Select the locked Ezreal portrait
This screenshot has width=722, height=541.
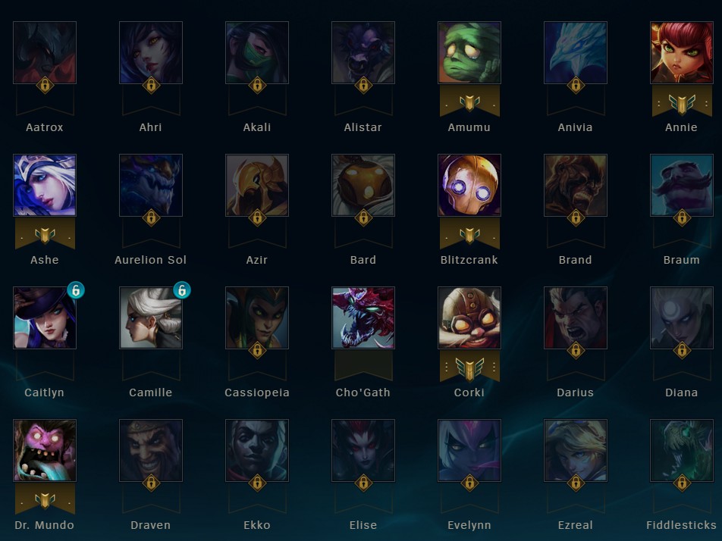pyautogui.click(x=576, y=450)
